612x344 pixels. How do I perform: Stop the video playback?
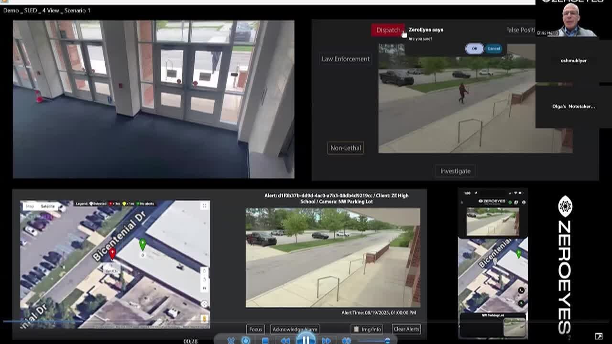[265, 341]
